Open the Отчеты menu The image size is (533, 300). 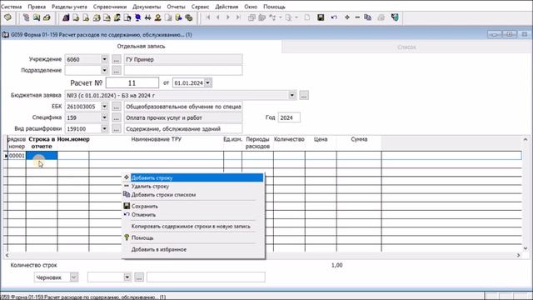tap(176, 7)
